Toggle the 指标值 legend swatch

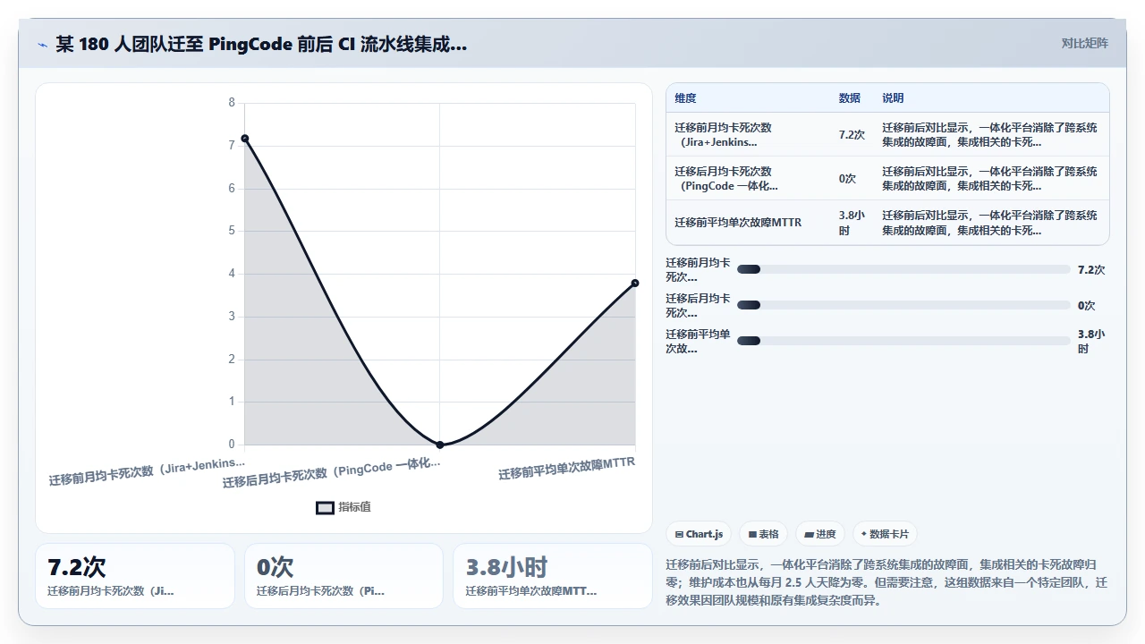(x=326, y=507)
